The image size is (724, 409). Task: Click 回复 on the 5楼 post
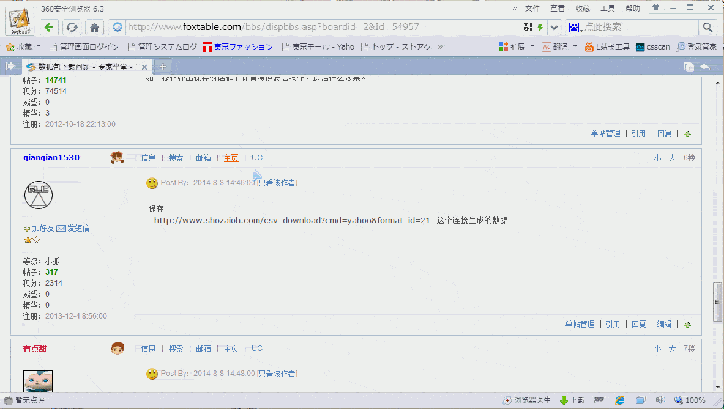(665, 133)
